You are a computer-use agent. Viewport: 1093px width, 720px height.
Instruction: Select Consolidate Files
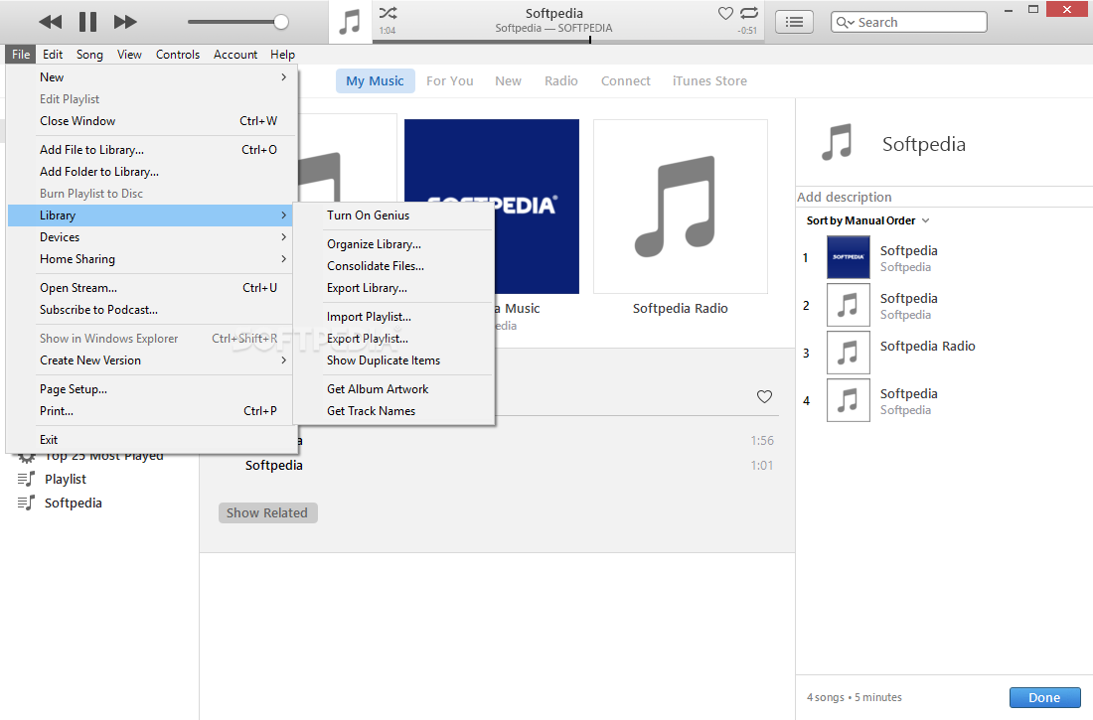[393, 265]
